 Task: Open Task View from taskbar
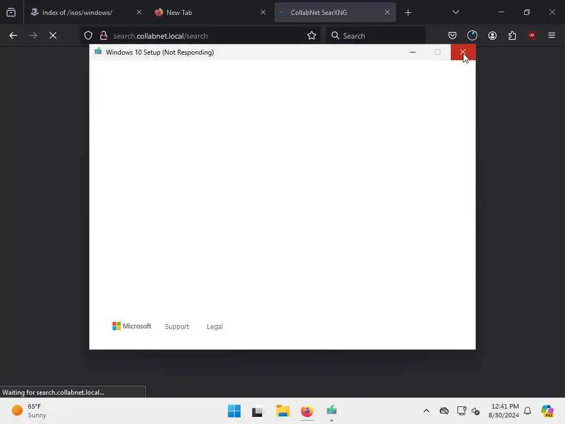[258, 411]
